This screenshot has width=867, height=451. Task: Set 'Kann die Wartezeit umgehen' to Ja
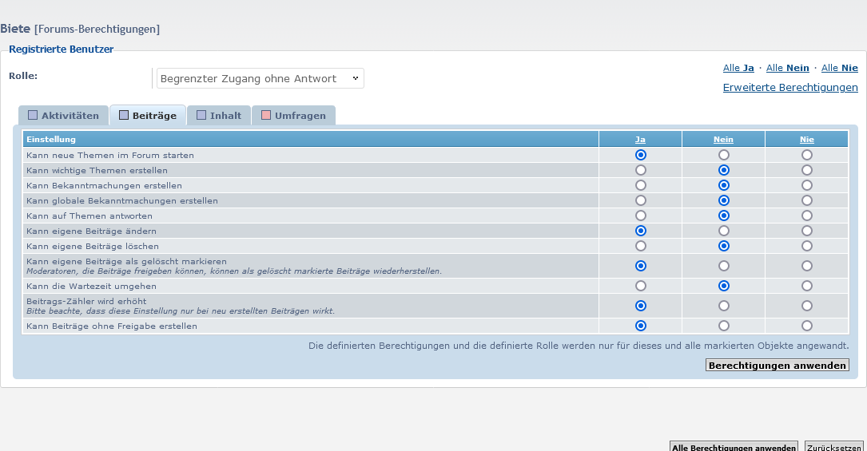[640, 286]
